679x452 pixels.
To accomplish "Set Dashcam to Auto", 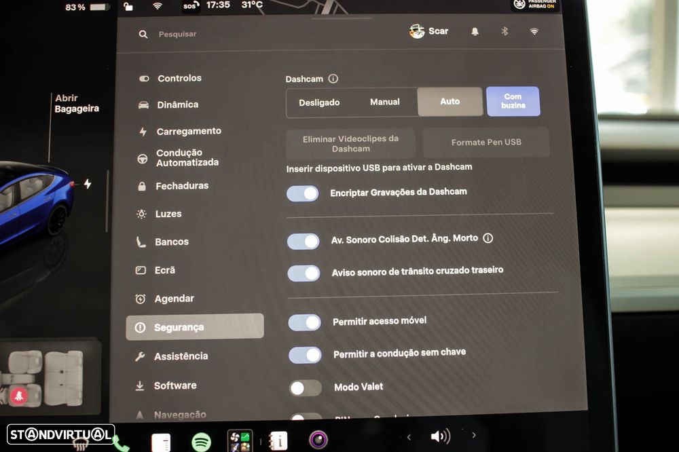I will 450,101.
